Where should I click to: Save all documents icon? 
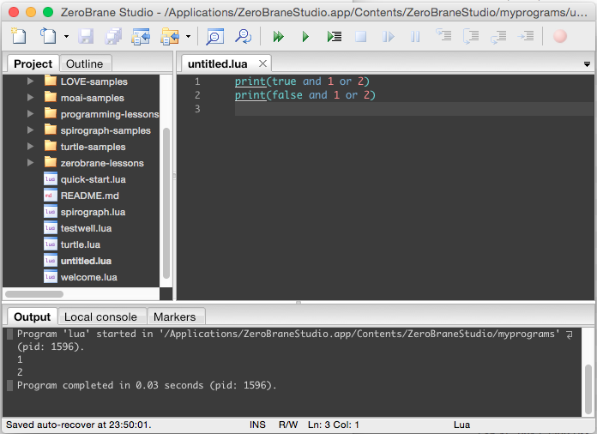click(x=113, y=37)
